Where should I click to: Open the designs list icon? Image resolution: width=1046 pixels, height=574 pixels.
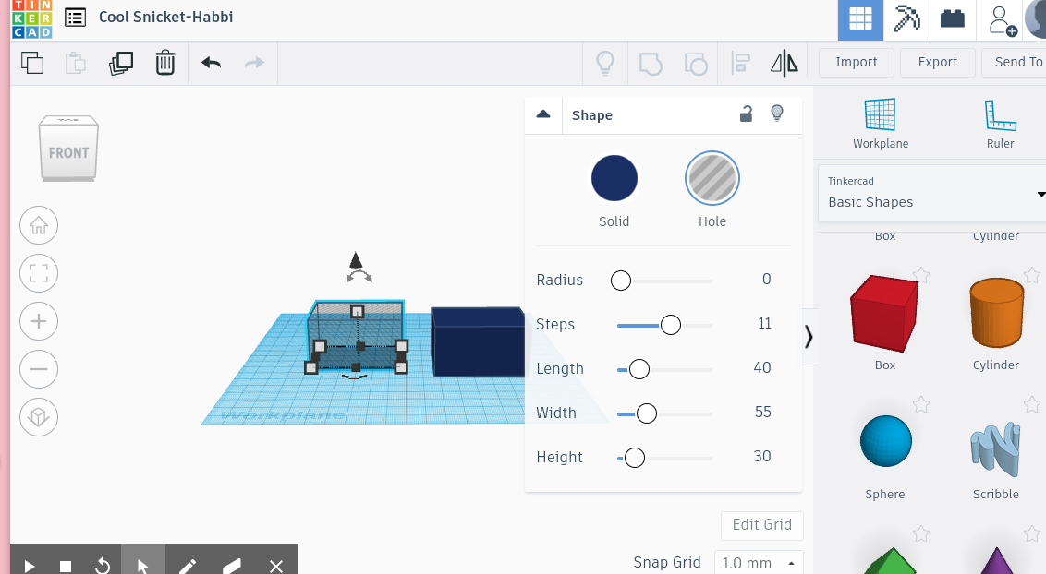coord(76,18)
